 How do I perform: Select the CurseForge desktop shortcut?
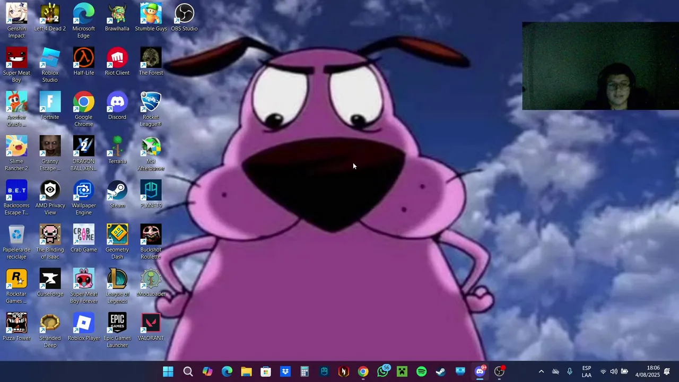coord(50,283)
